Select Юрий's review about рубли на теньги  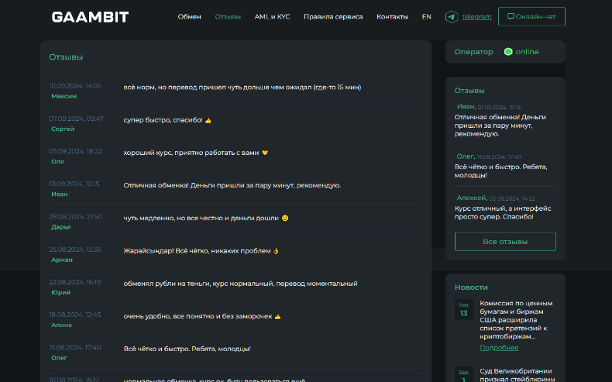pyautogui.click(x=240, y=284)
